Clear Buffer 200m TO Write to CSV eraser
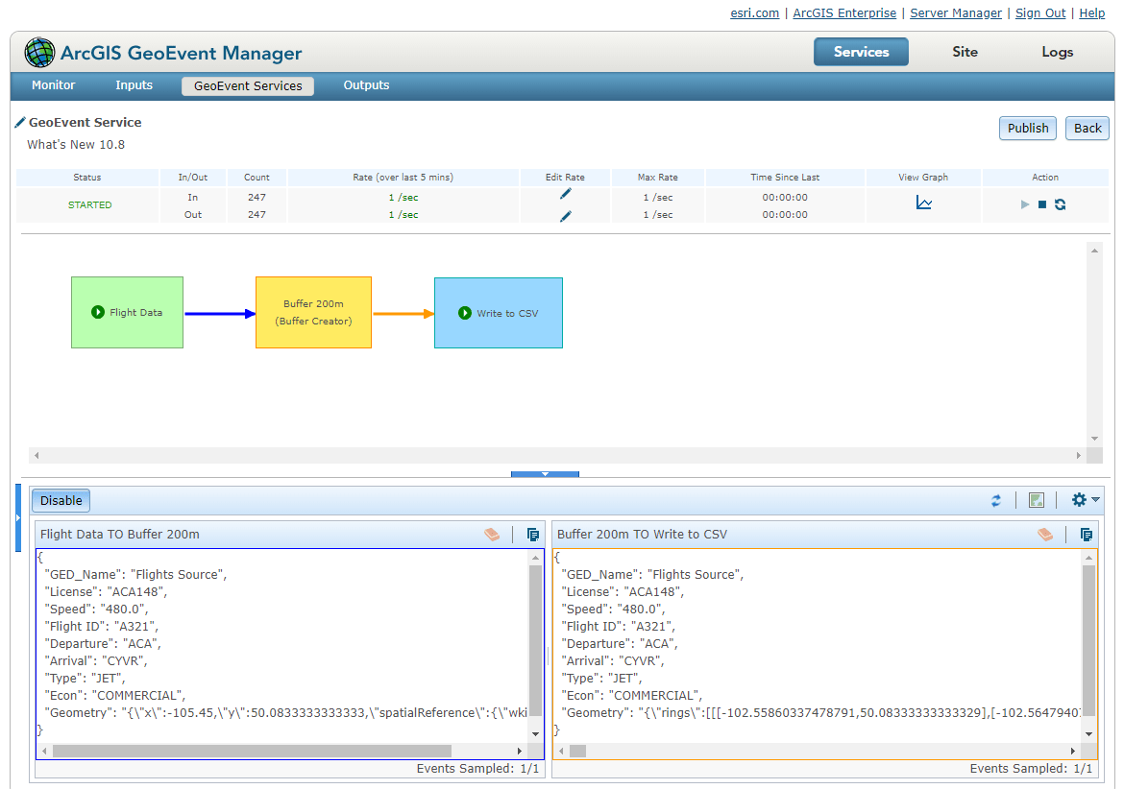This screenshot has height=789, width=1124. point(1045,534)
